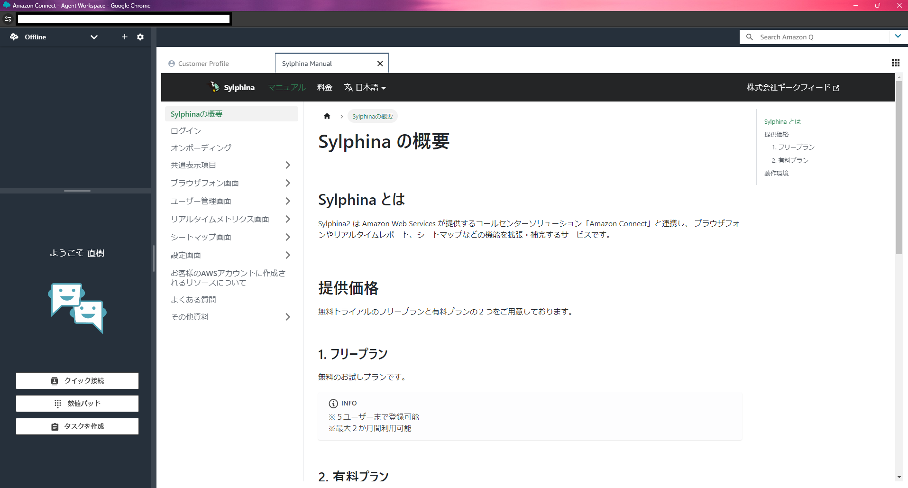Click the site info icon beside address bar
Image resolution: width=908 pixels, height=488 pixels.
(8, 19)
